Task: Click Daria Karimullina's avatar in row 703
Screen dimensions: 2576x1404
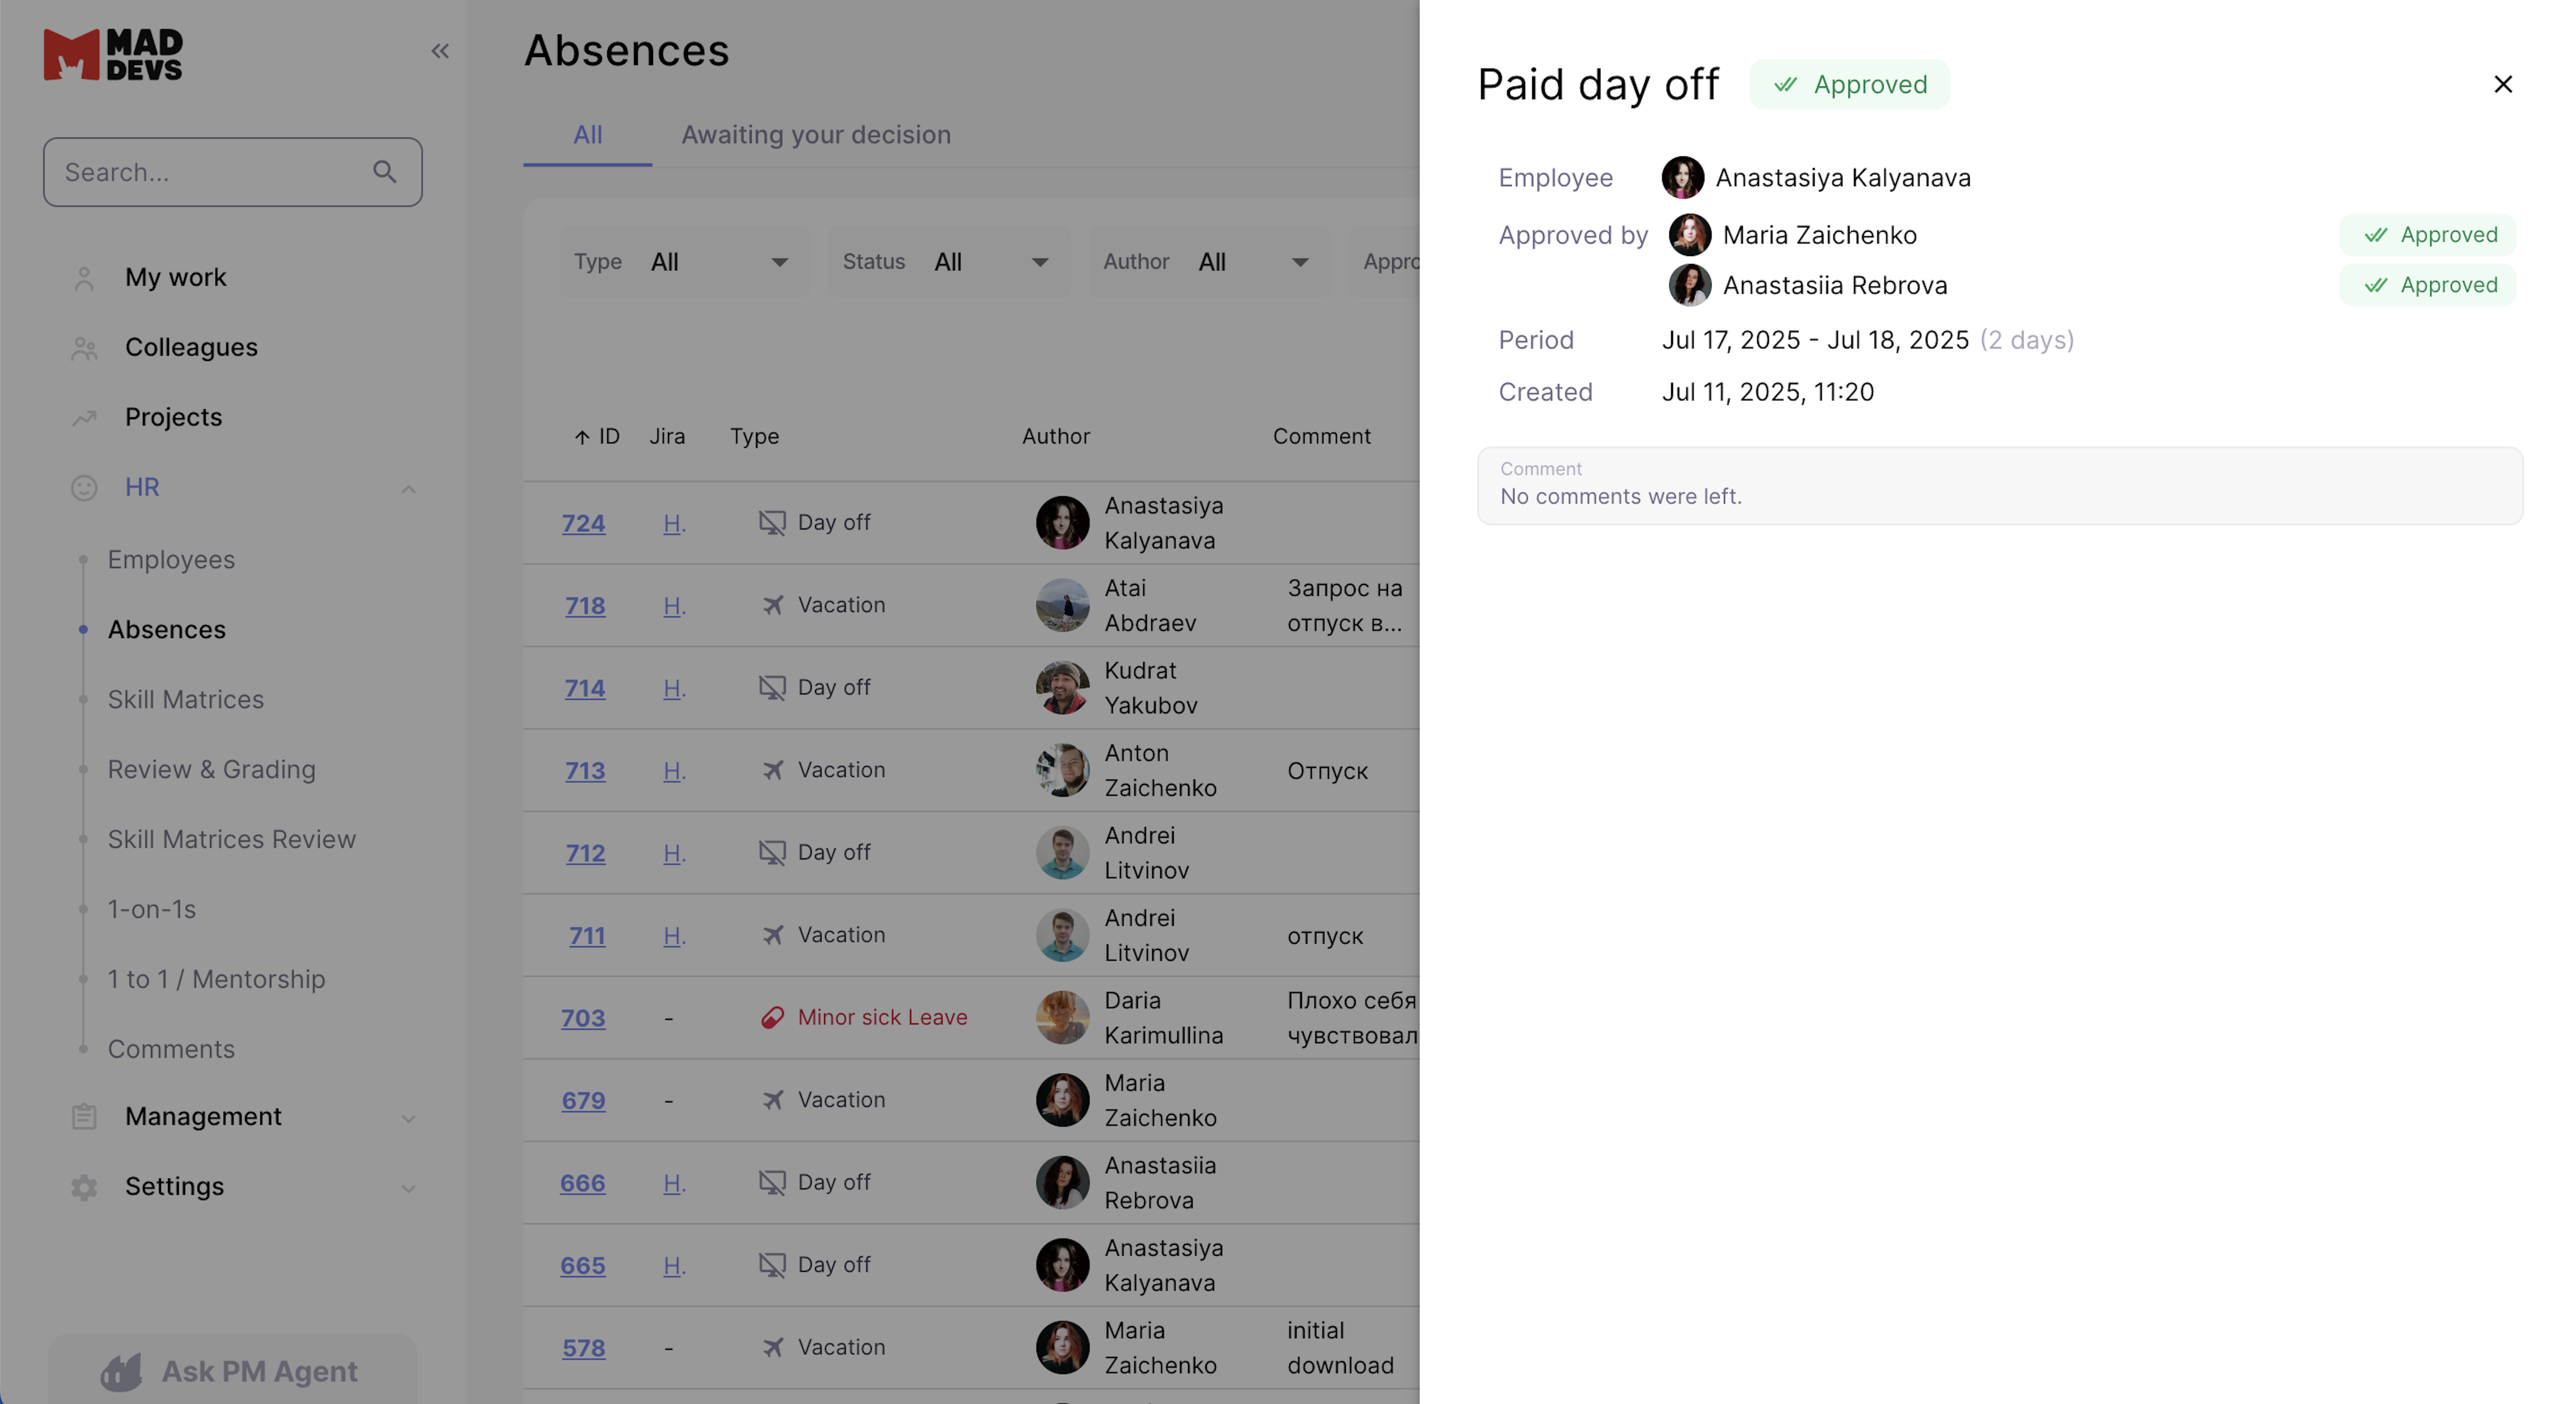Action: (1062, 1018)
